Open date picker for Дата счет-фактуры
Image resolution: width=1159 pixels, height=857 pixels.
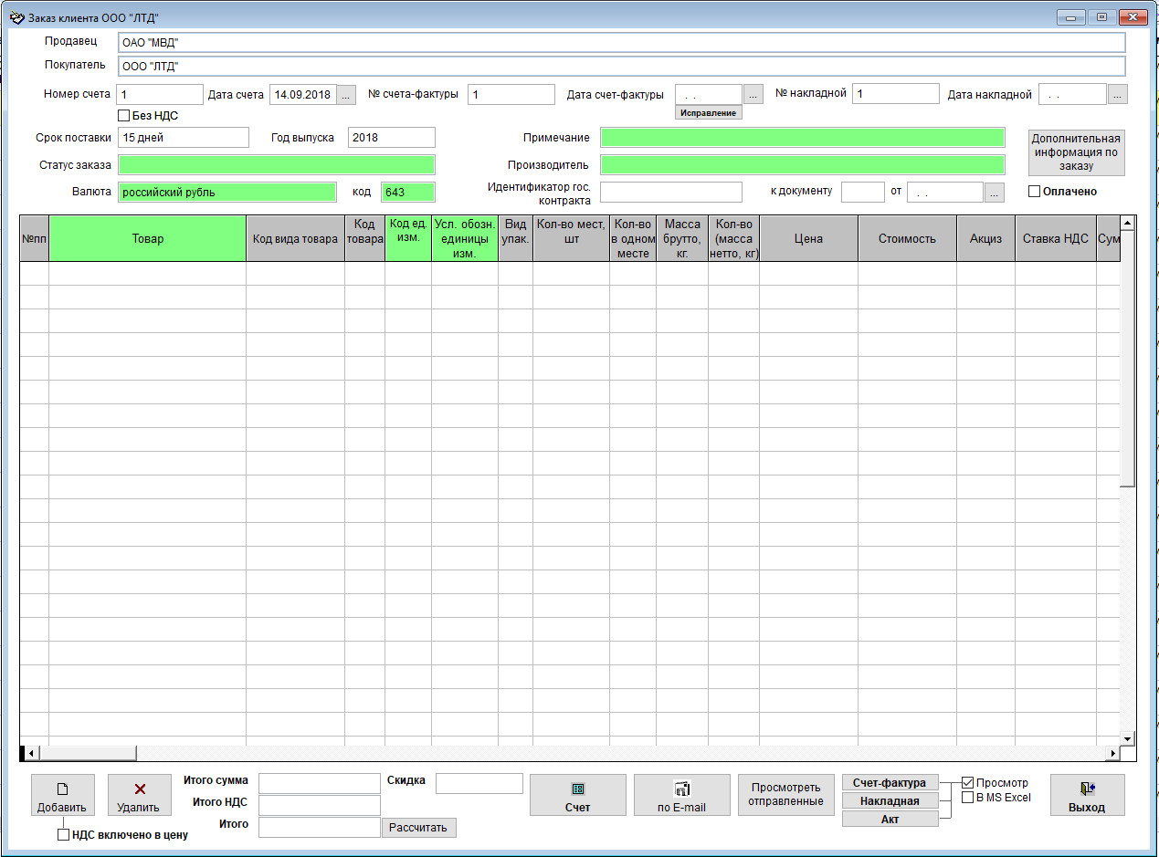click(x=753, y=94)
